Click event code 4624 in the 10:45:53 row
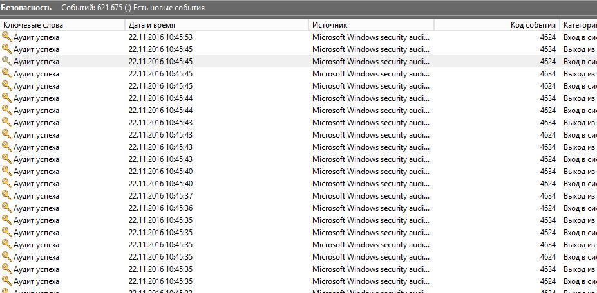This screenshot has height=293, width=597. [547, 37]
